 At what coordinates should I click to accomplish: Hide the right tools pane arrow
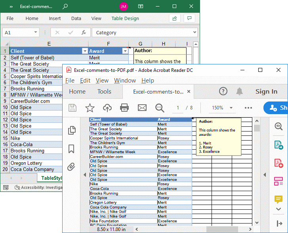pyautogui.click(x=265, y=175)
